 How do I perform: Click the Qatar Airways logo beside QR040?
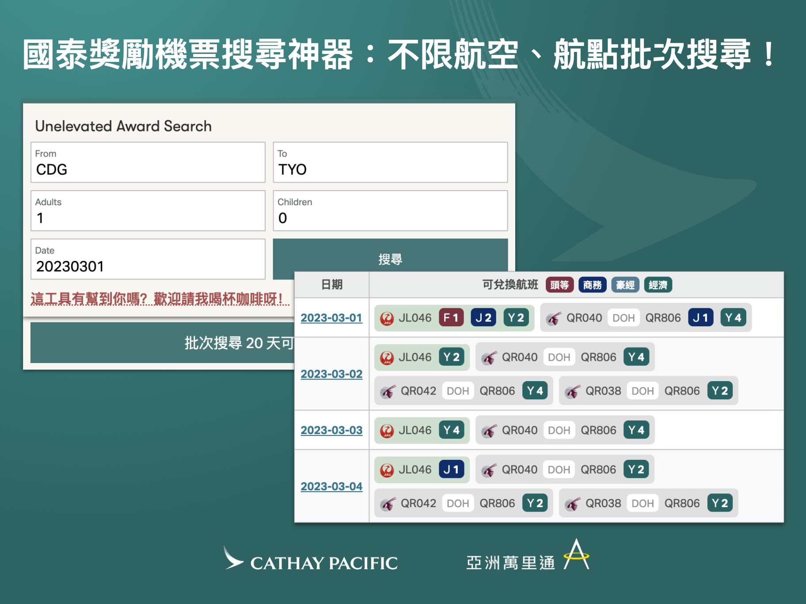553,317
